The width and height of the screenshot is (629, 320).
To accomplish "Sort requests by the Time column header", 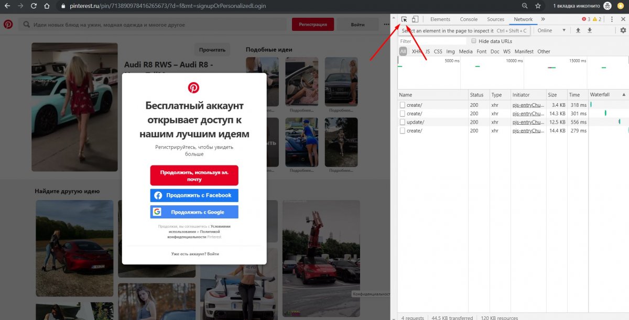I will coord(578,95).
